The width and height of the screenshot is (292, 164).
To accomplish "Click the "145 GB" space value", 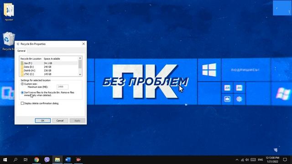I will click(x=47, y=74).
